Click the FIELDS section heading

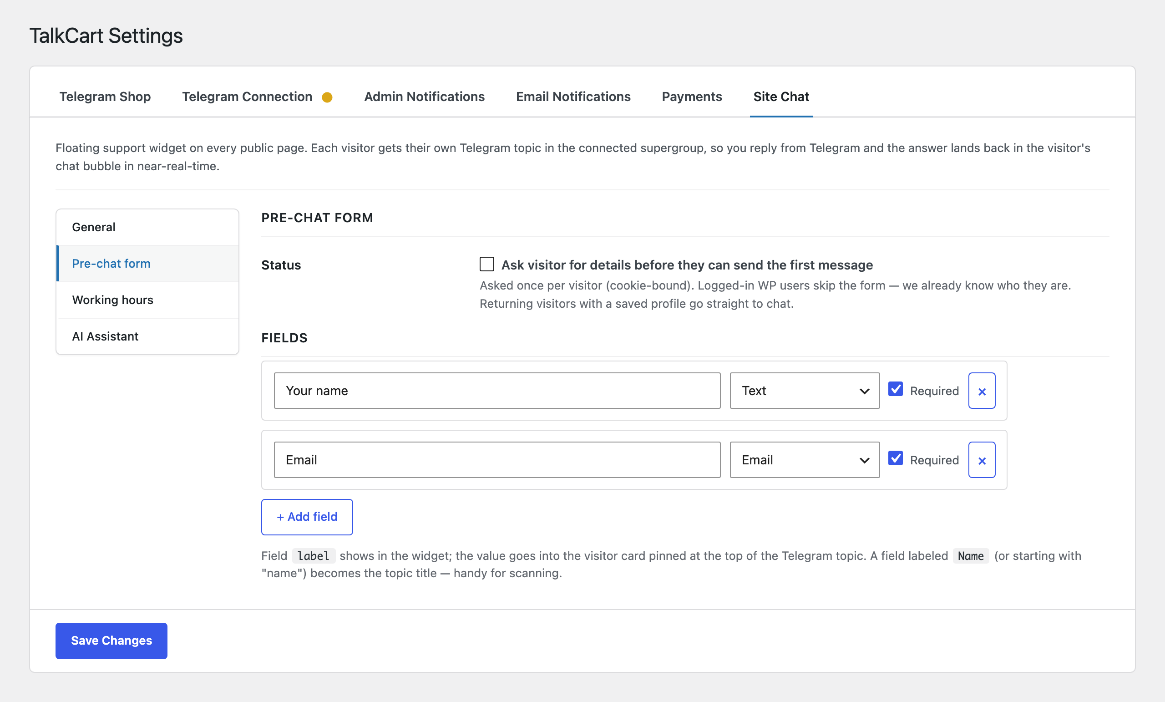284,338
